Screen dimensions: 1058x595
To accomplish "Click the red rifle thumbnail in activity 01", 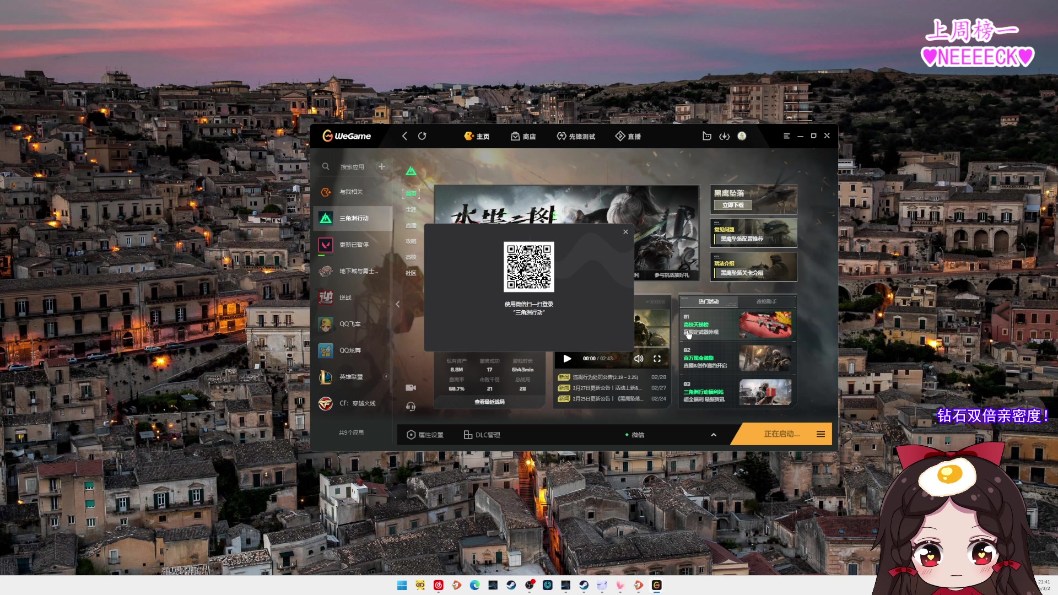I will click(x=765, y=325).
